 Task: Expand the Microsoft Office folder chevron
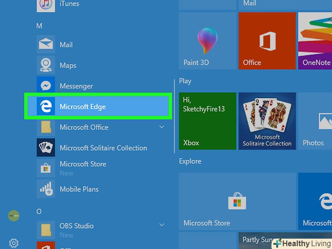[162, 127]
